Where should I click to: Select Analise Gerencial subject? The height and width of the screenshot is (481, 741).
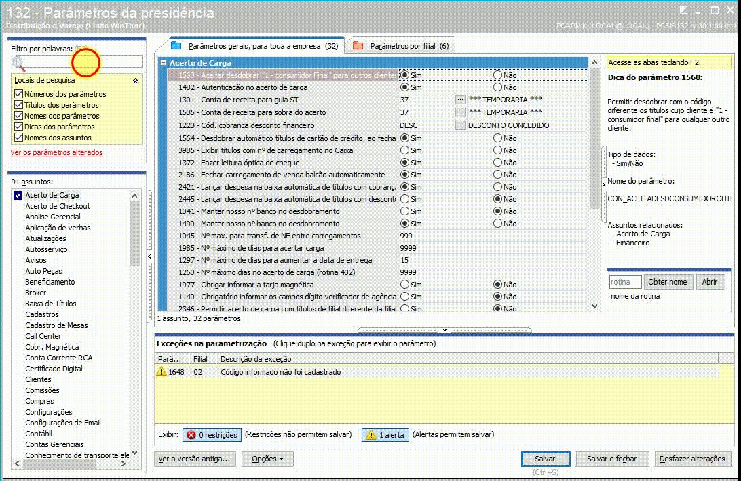[x=53, y=217]
